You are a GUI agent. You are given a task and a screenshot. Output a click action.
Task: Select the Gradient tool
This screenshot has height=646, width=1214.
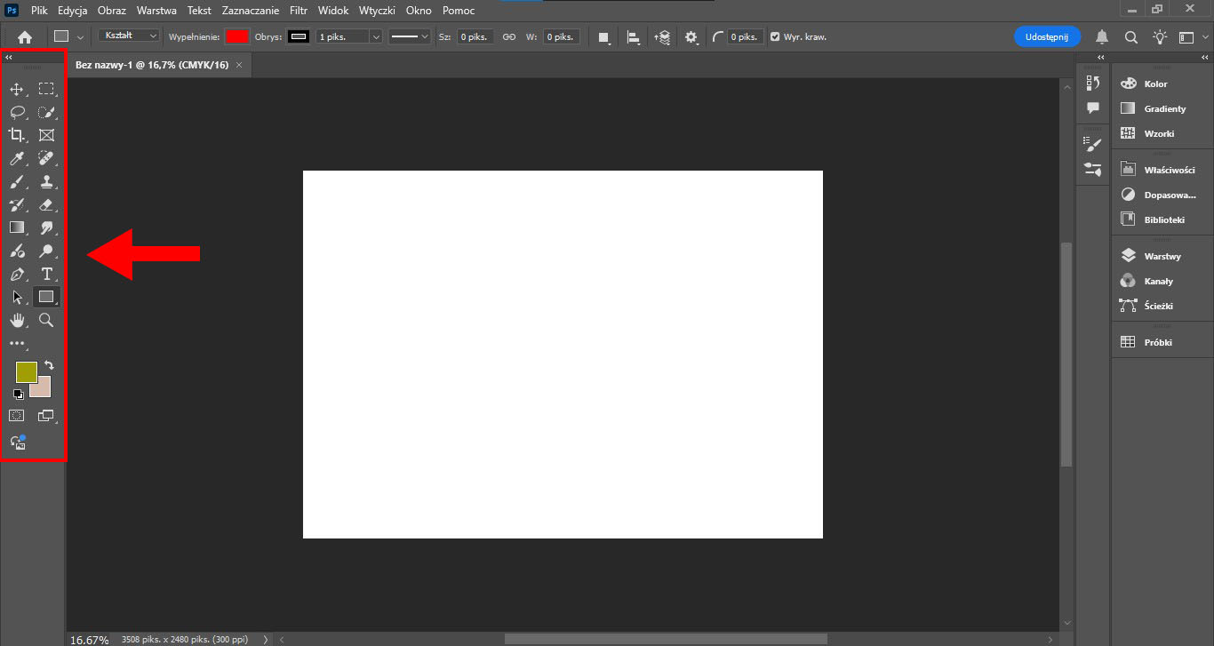[x=17, y=227]
